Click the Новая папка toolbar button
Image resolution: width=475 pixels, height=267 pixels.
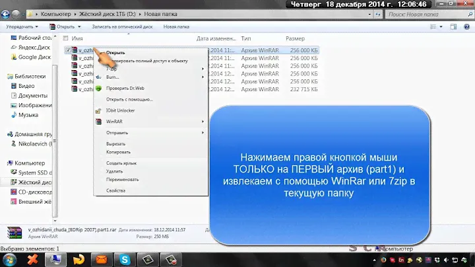click(x=176, y=26)
